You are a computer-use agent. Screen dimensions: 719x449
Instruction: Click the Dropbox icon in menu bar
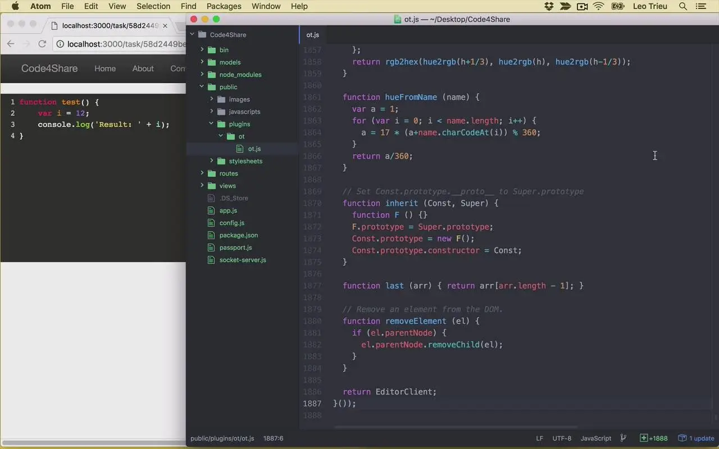coord(549,6)
